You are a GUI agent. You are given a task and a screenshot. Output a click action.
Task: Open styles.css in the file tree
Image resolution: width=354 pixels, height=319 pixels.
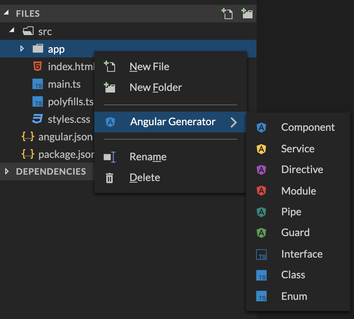[x=69, y=119]
